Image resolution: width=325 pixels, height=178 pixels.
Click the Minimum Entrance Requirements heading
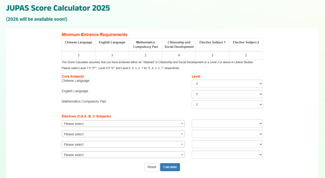(94, 35)
